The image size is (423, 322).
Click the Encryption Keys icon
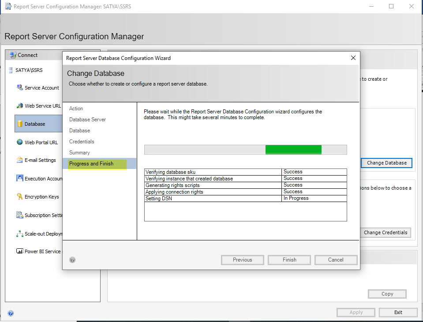[x=19, y=197]
